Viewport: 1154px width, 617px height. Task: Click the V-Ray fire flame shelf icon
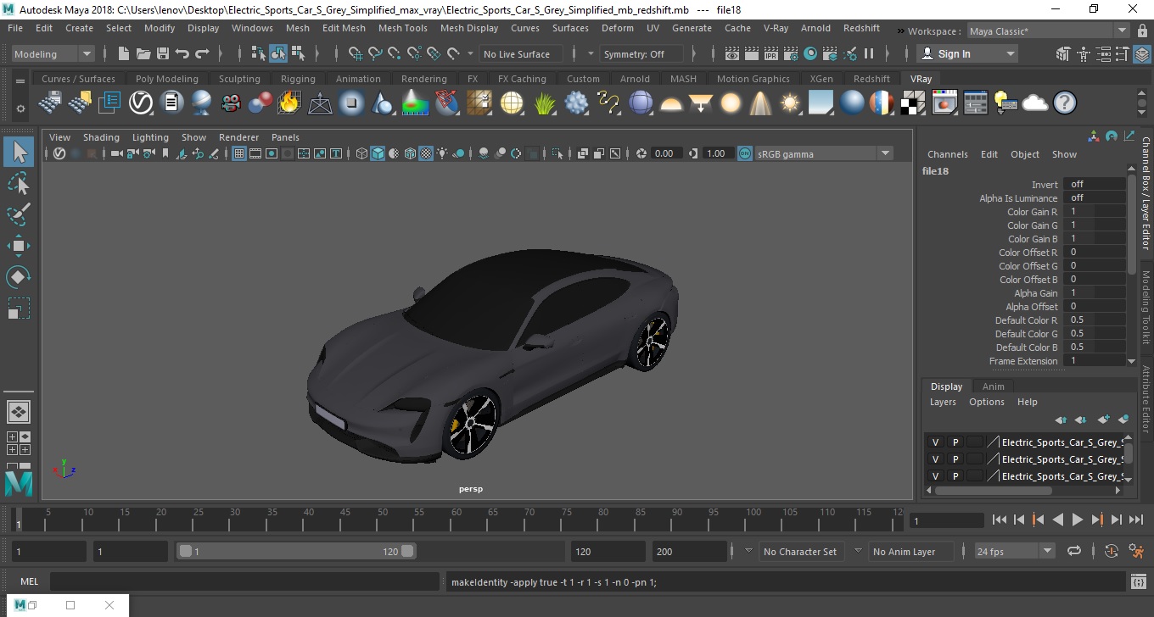pyautogui.click(x=289, y=103)
